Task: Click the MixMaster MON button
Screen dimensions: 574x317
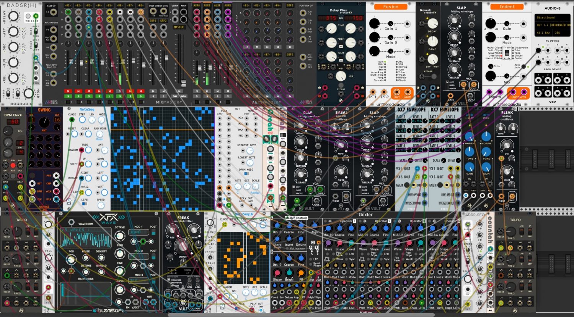Action: tap(184, 96)
